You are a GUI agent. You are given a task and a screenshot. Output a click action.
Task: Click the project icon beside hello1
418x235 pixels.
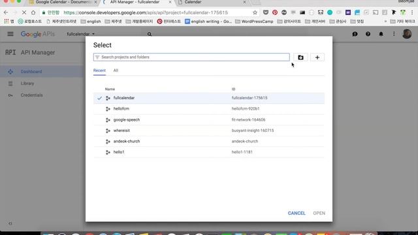pyautogui.click(x=108, y=152)
